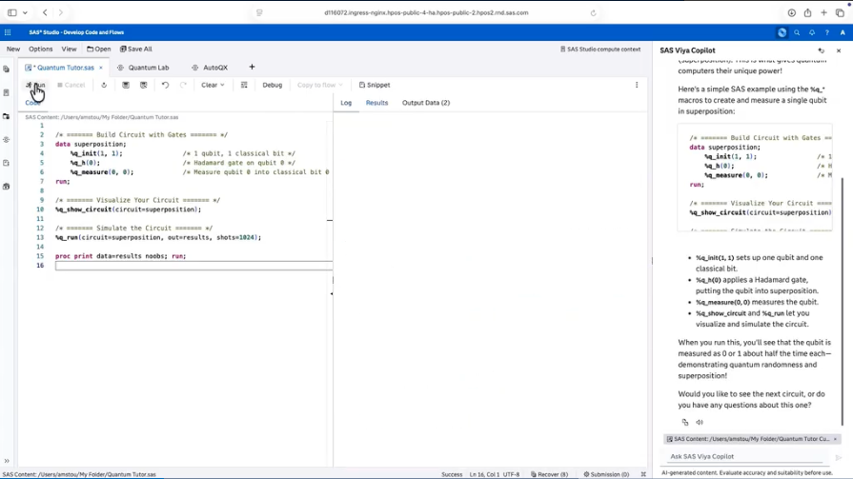Expand the collapsed left navigation pane
Viewport: 853px width, 479px height.
coord(7,461)
